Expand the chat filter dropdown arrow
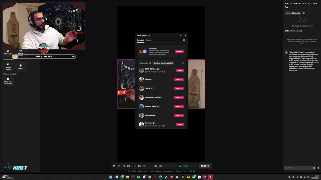 pyautogui.click(x=318, y=168)
